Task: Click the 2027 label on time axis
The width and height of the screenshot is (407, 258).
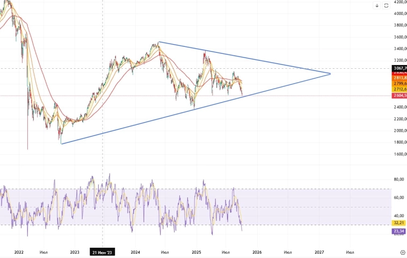Action: tap(319, 252)
